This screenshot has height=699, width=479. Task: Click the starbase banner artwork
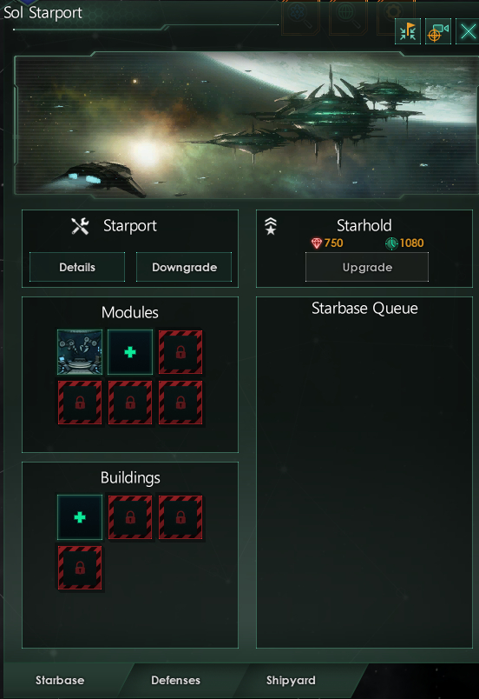(x=246, y=125)
